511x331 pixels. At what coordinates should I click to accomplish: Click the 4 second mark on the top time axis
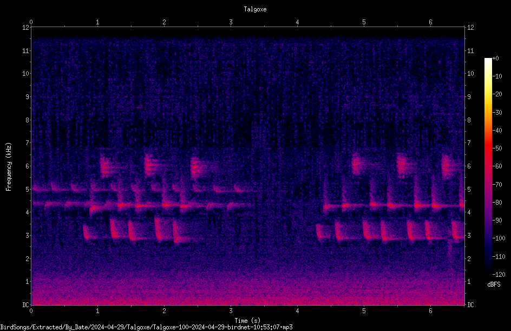tap(297, 22)
